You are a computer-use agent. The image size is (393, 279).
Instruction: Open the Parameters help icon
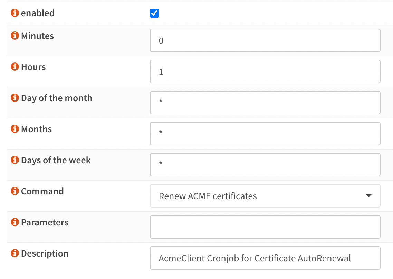tap(14, 222)
